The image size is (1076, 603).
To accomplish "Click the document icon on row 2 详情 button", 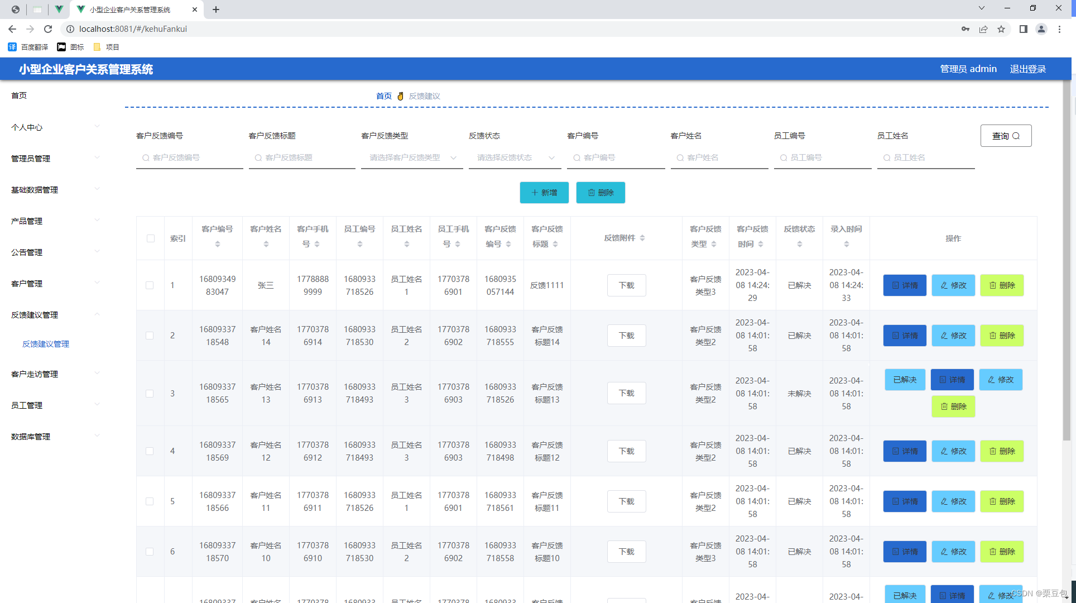I will click(x=897, y=336).
